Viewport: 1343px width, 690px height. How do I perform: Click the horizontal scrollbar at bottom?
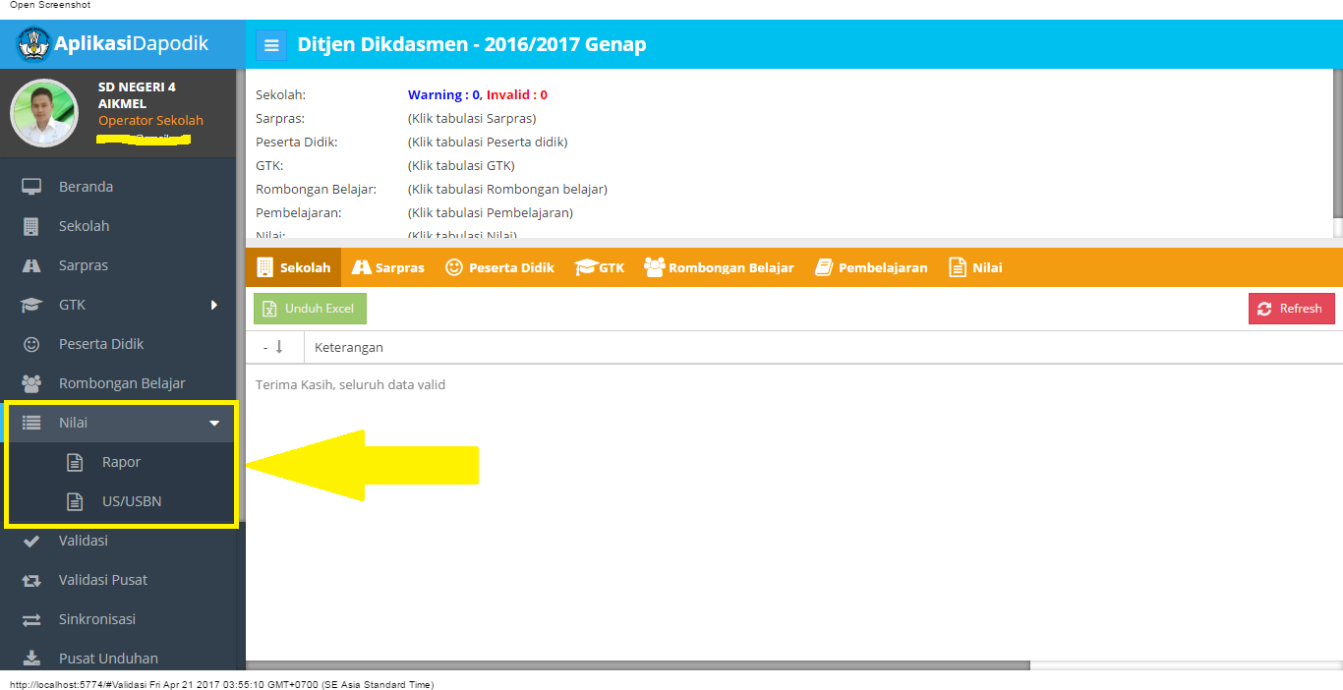637,665
